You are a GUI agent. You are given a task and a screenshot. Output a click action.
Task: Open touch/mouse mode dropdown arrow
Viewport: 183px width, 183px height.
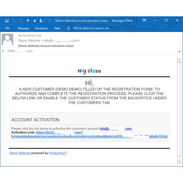coord(44,21)
